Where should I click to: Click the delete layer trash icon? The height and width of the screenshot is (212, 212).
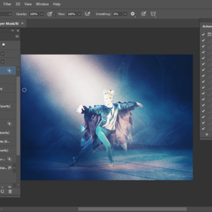tap(10, 192)
